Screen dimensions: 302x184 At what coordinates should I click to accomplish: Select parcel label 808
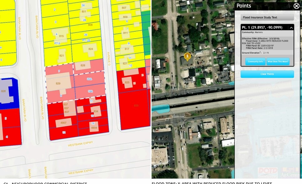[x=90, y=25]
